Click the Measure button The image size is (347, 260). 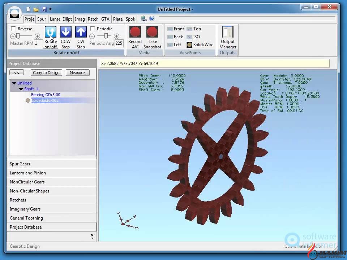pos(77,73)
